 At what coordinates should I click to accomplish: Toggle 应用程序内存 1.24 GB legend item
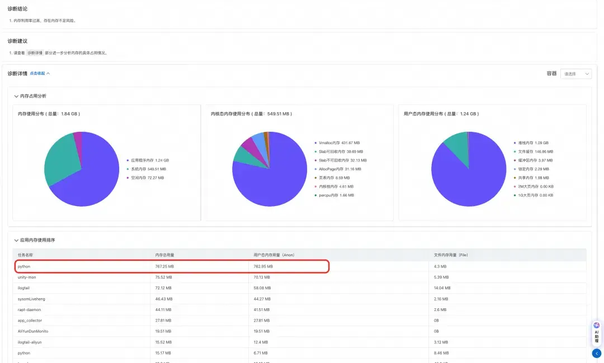(x=148, y=160)
